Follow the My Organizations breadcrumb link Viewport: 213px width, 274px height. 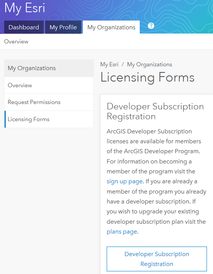point(150,64)
